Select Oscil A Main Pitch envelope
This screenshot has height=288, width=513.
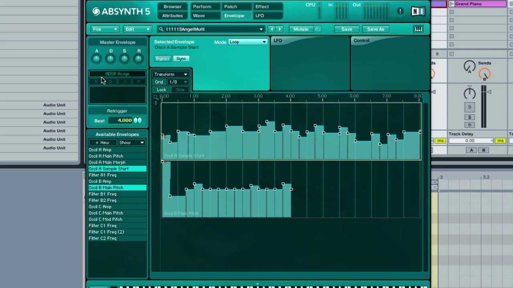point(117,156)
